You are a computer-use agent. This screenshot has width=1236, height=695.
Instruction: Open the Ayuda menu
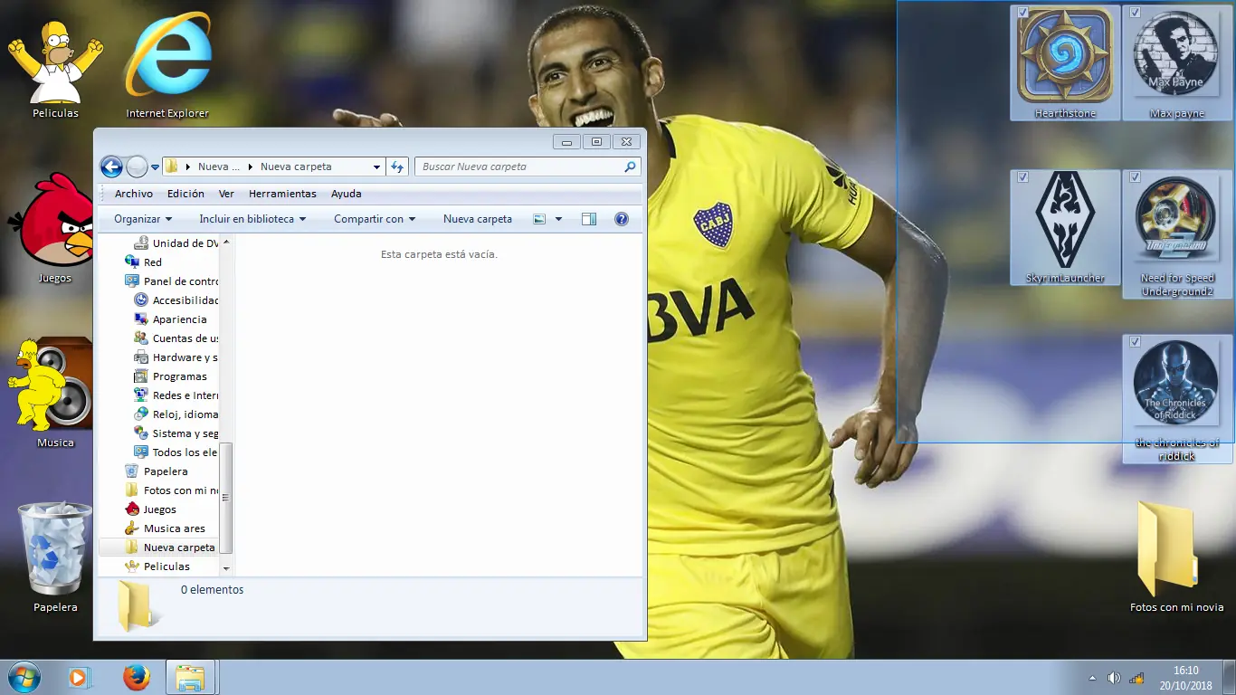click(346, 194)
